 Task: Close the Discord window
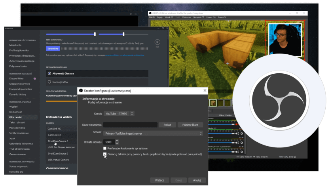coord(167,28)
